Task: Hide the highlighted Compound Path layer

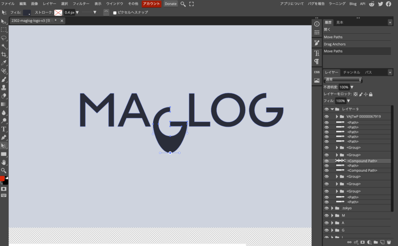Action: click(326, 161)
